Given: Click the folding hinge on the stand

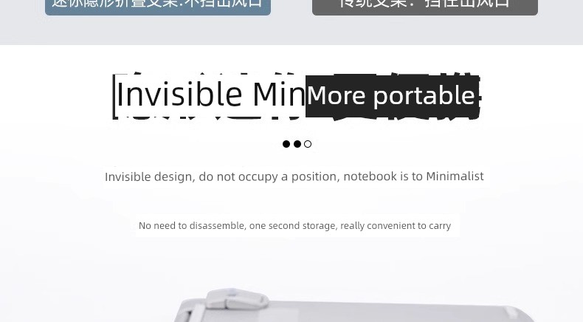Looking at the screenshot, I should pos(237,299).
